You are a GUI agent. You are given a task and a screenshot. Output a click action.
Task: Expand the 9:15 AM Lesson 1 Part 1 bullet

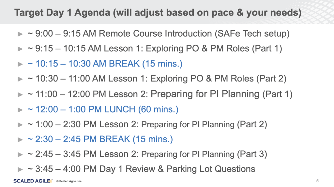click(20, 49)
